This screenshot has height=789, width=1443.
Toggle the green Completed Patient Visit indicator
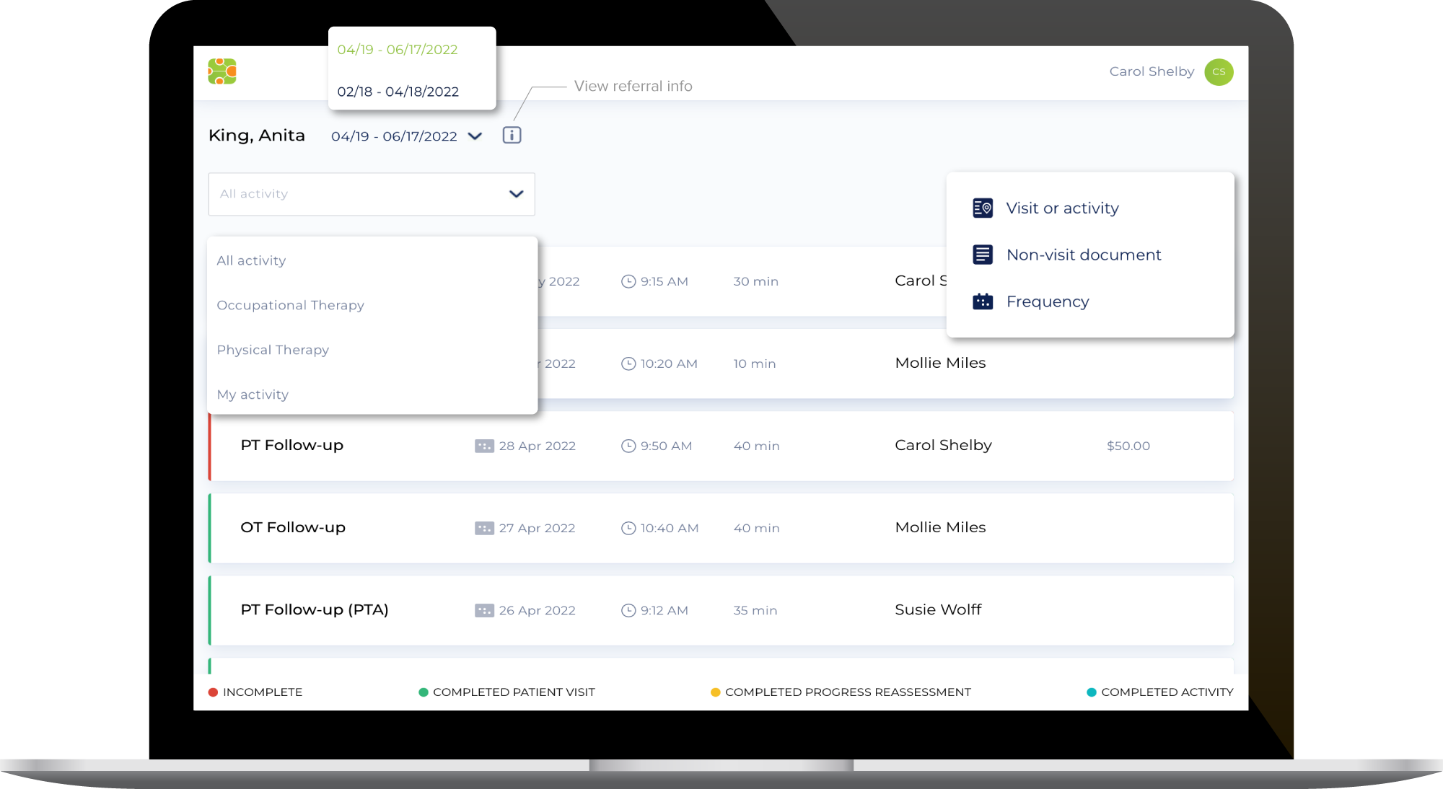424,692
